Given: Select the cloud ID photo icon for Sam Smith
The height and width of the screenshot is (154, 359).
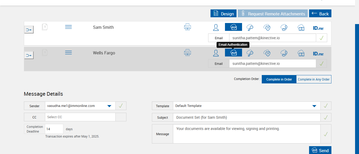Looking at the screenshot, I should pos(301,27).
